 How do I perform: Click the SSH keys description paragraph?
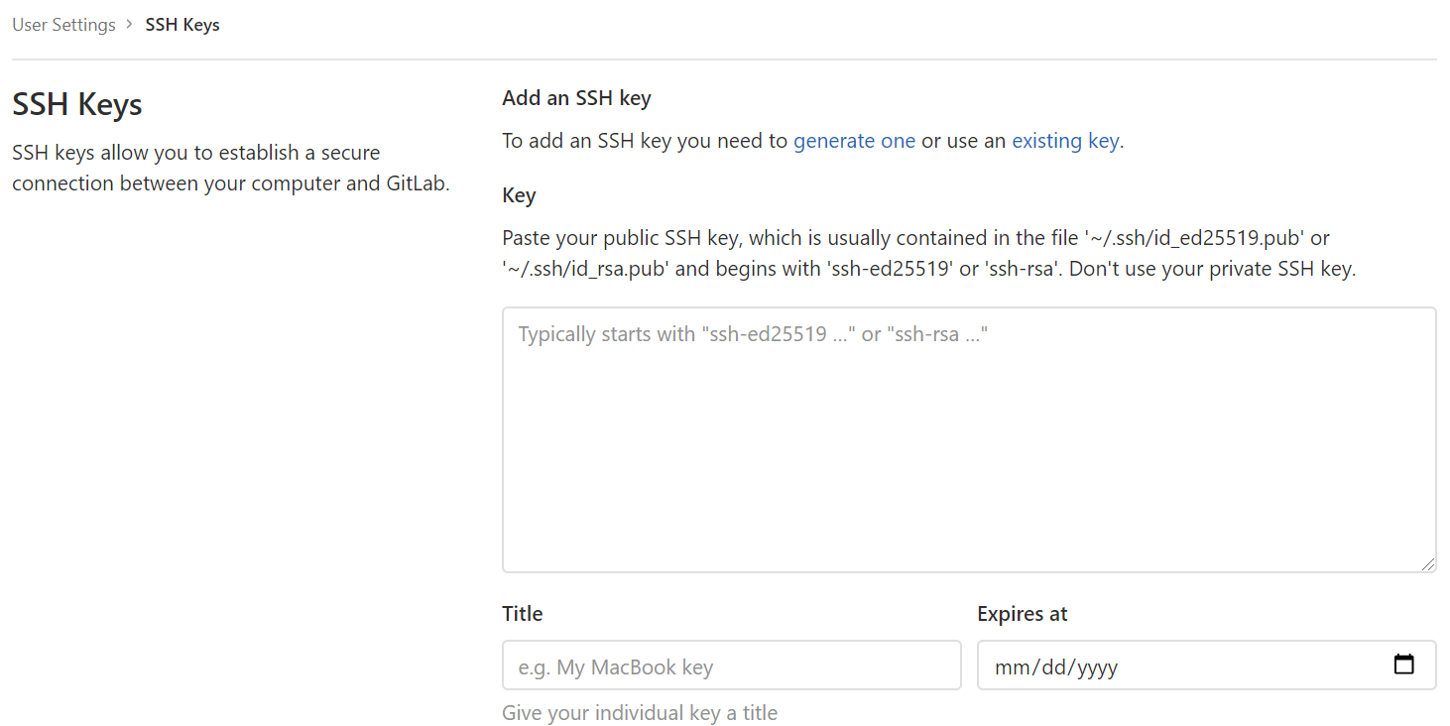coord(230,169)
